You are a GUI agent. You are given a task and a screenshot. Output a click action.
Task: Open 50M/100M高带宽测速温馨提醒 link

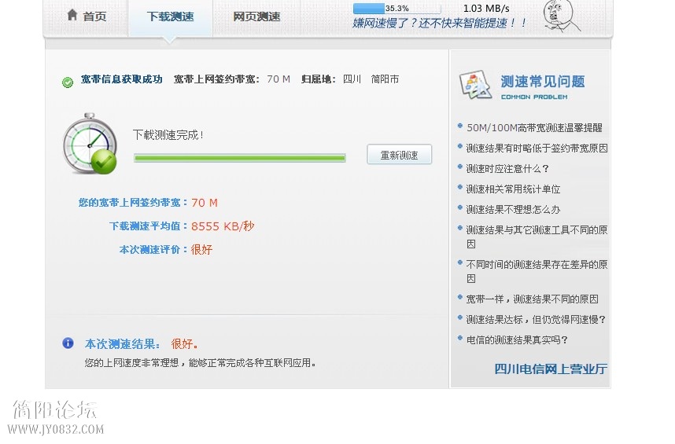[x=534, y=127]
